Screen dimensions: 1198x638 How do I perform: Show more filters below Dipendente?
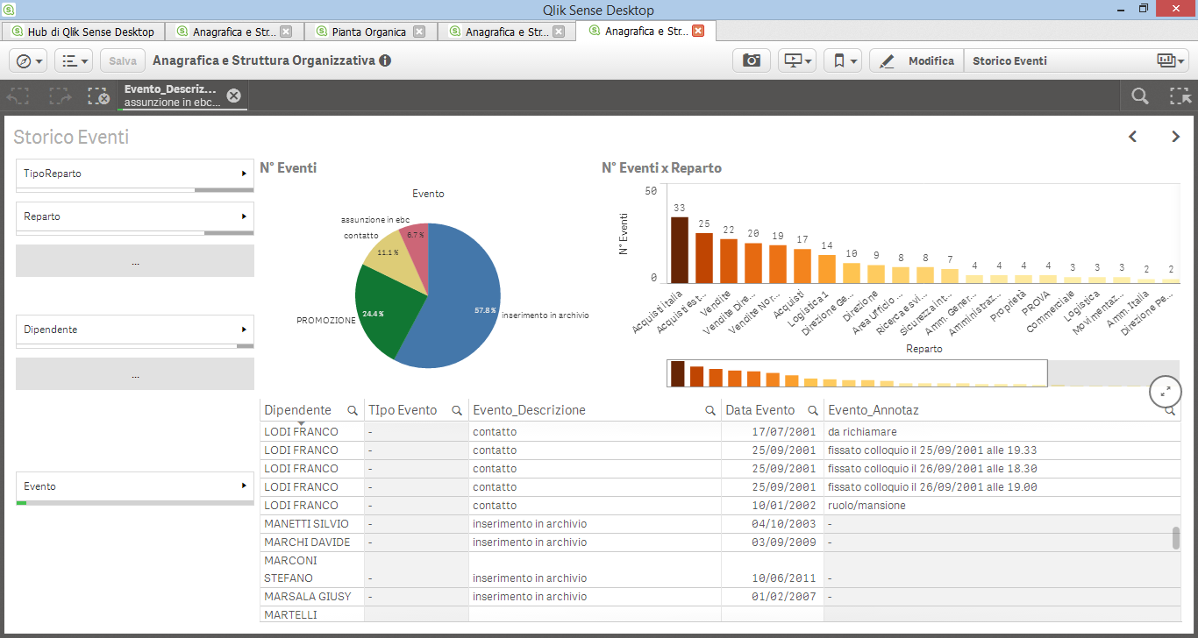point(135,374)
